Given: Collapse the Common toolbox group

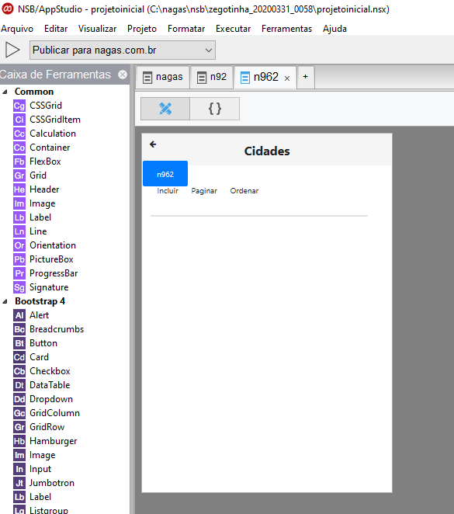Looking at the screenshot, I should pos(5,92).
